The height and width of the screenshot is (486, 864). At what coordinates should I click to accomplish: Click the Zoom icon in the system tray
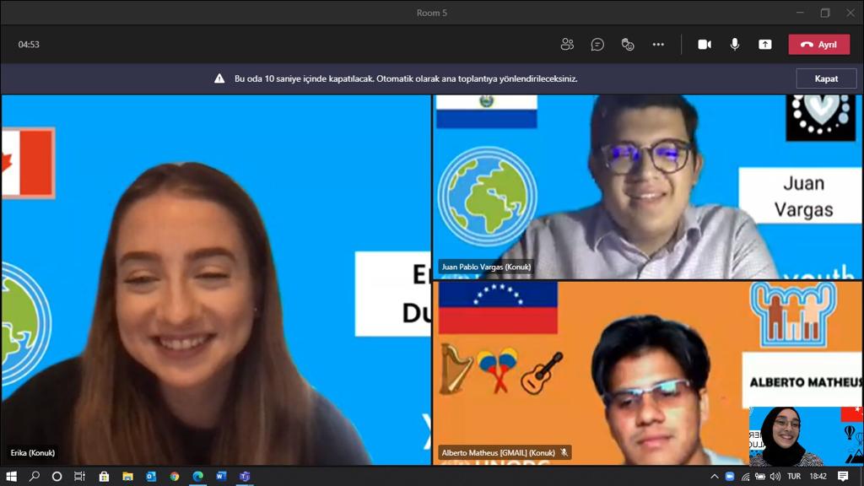pos(730,476)
